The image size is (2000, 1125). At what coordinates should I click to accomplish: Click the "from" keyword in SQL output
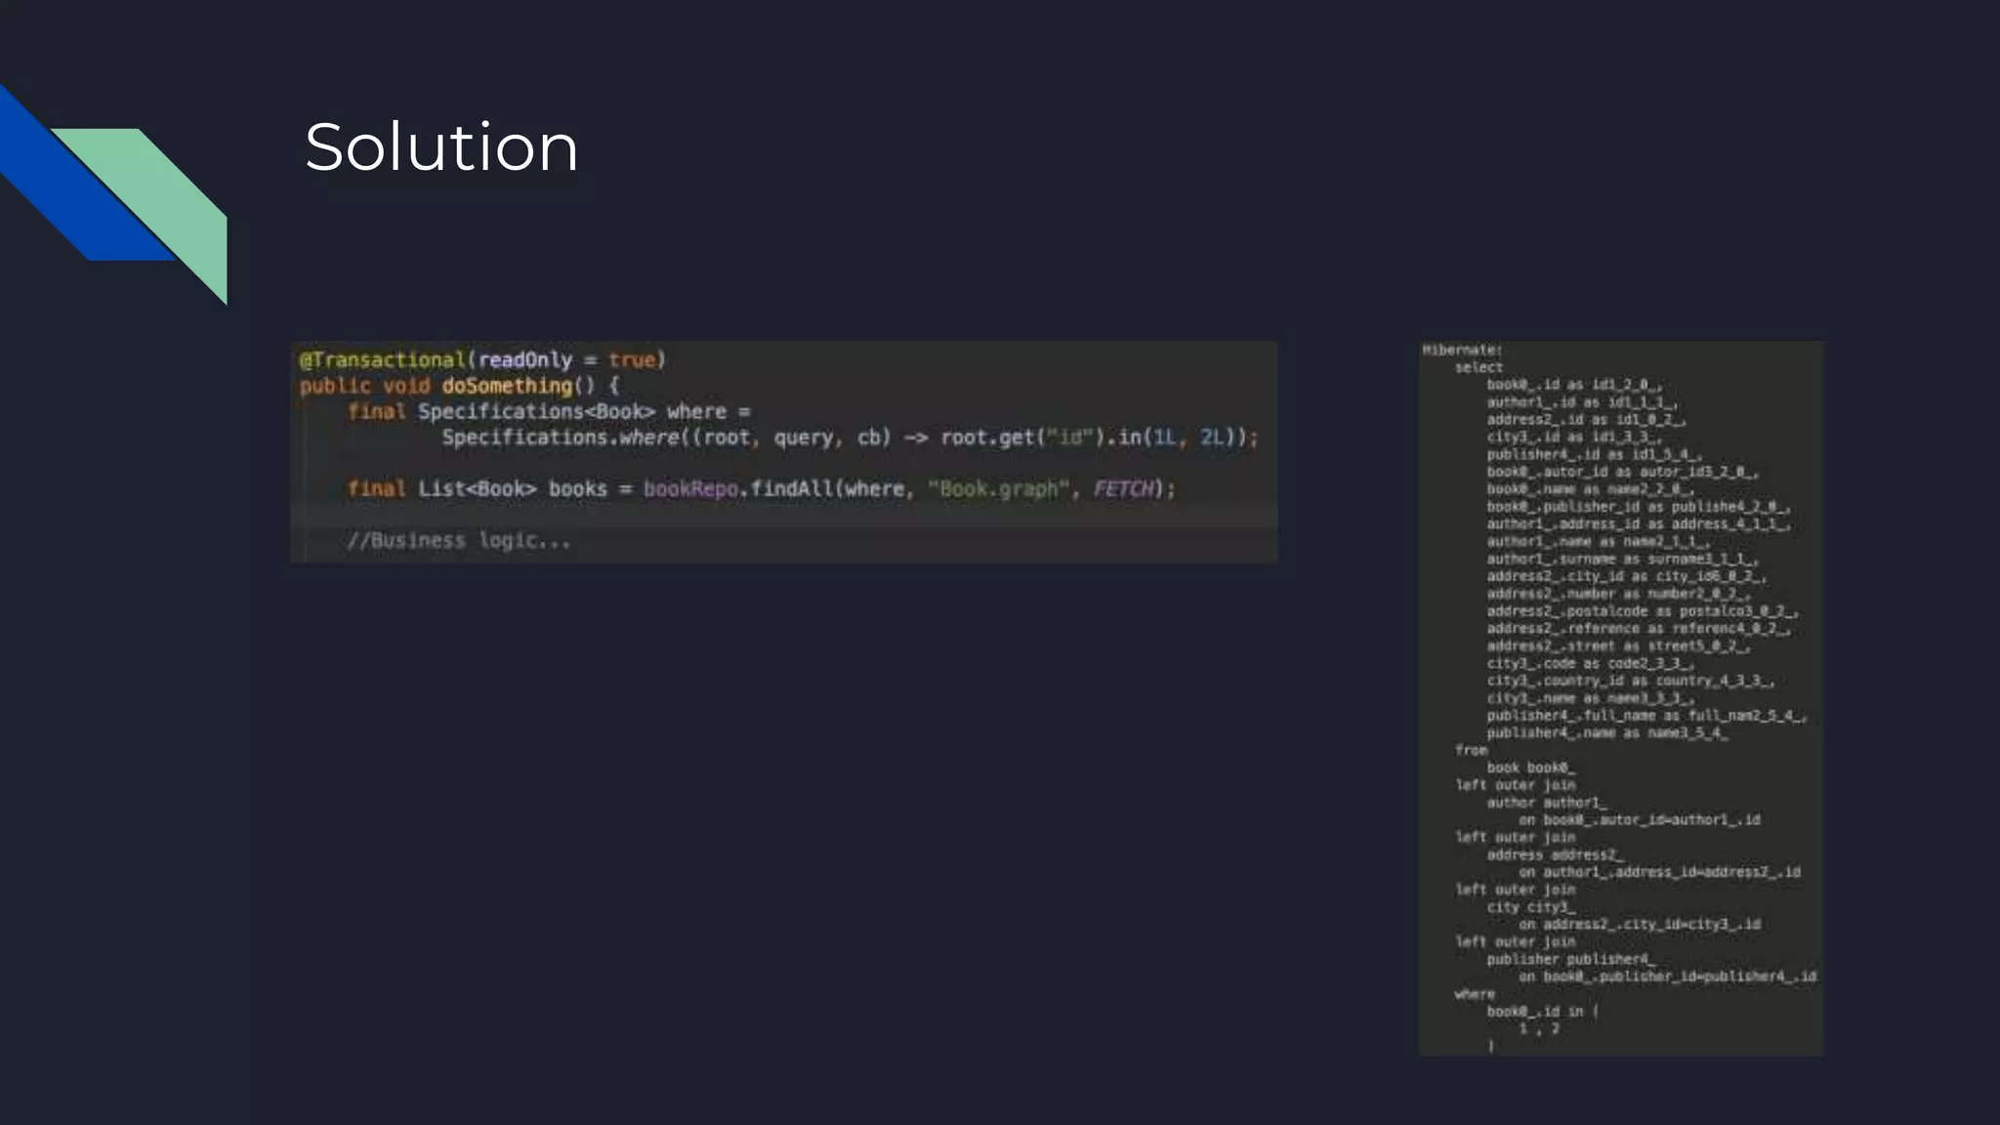coord(1471,750)
